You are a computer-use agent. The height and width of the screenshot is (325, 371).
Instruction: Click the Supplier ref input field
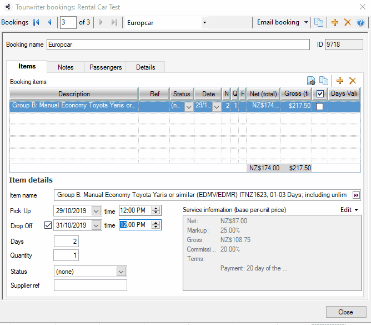pyautogui.click(x=91, y=285)
